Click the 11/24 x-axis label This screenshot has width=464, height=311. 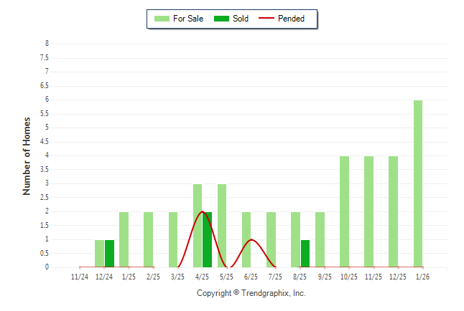[x=80, y=277]
